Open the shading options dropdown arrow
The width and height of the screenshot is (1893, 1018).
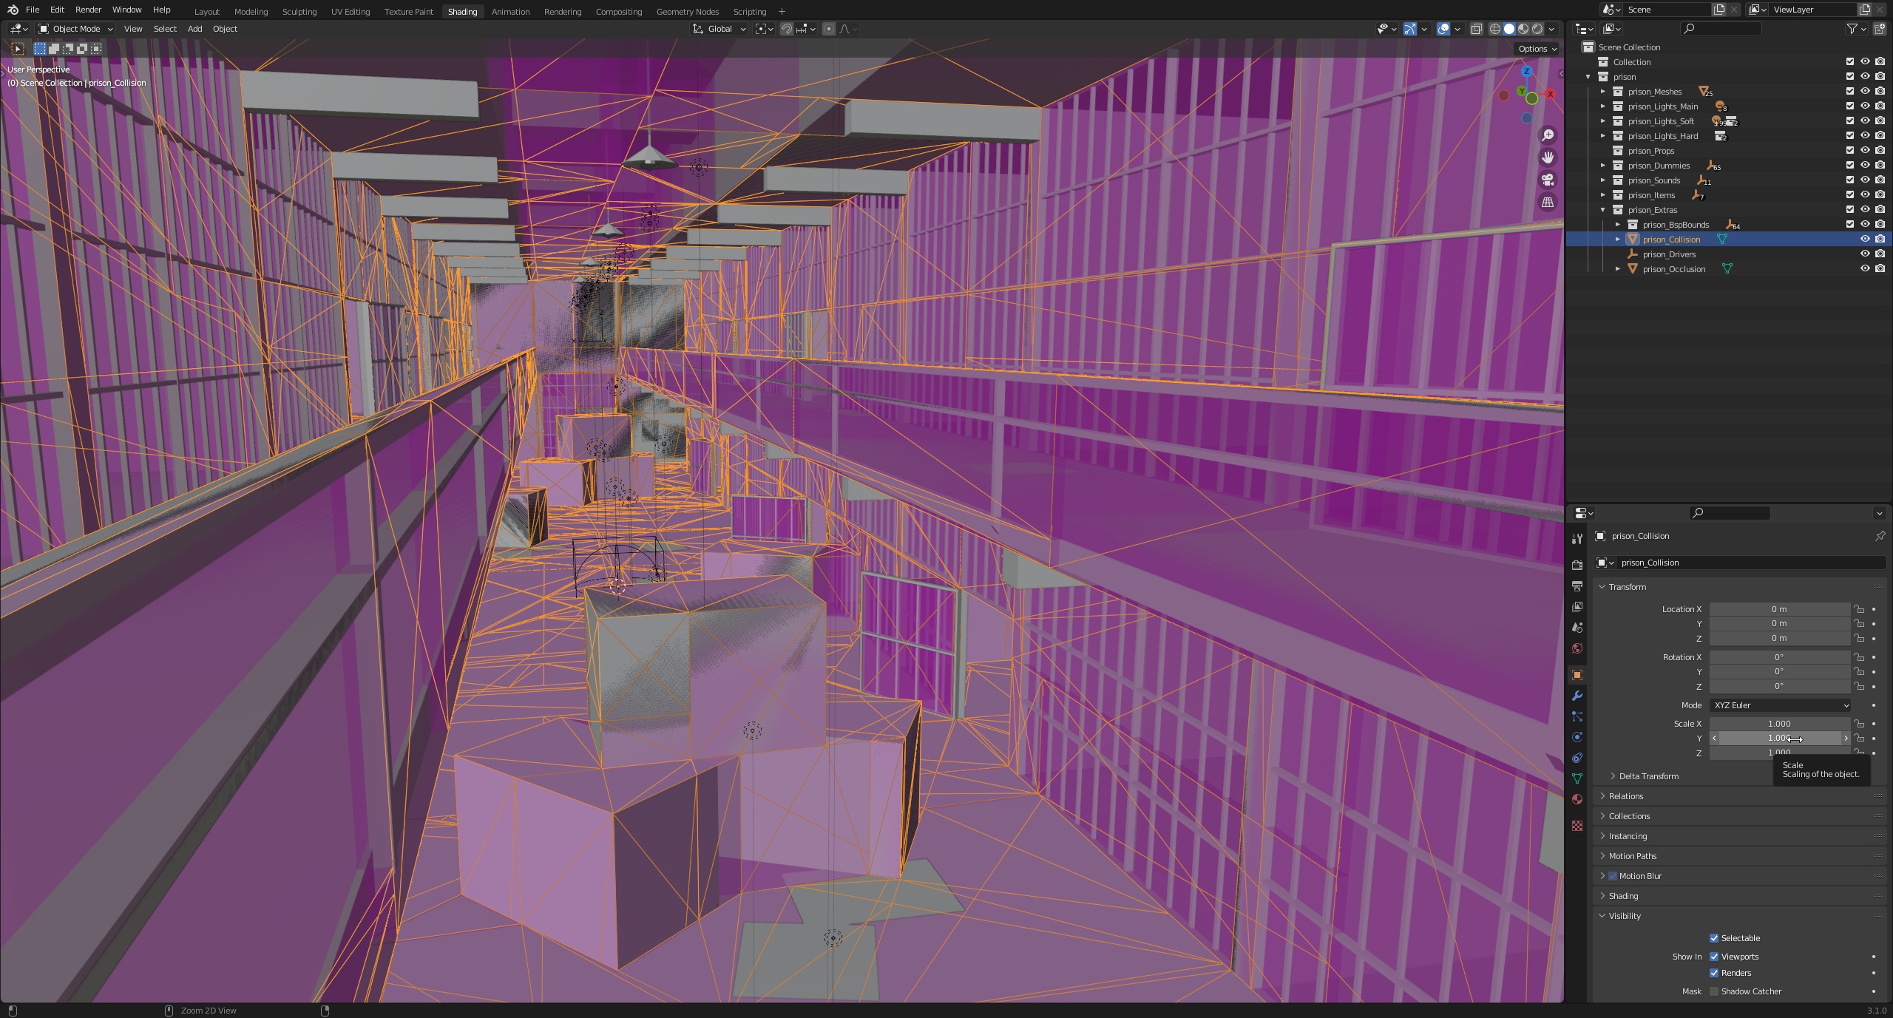(1552, 29)
